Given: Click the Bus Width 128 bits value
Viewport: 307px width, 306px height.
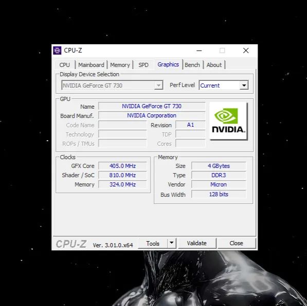Looking at the screenshot, I should tap(219, 194).
